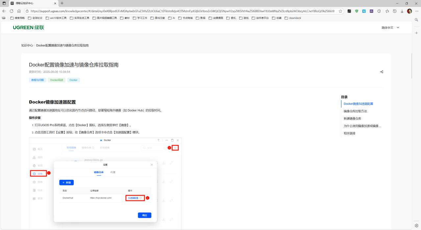The height and width of the screenshot is (230, 421).
Task: Share the article via share icon
Action: [382, 72]
